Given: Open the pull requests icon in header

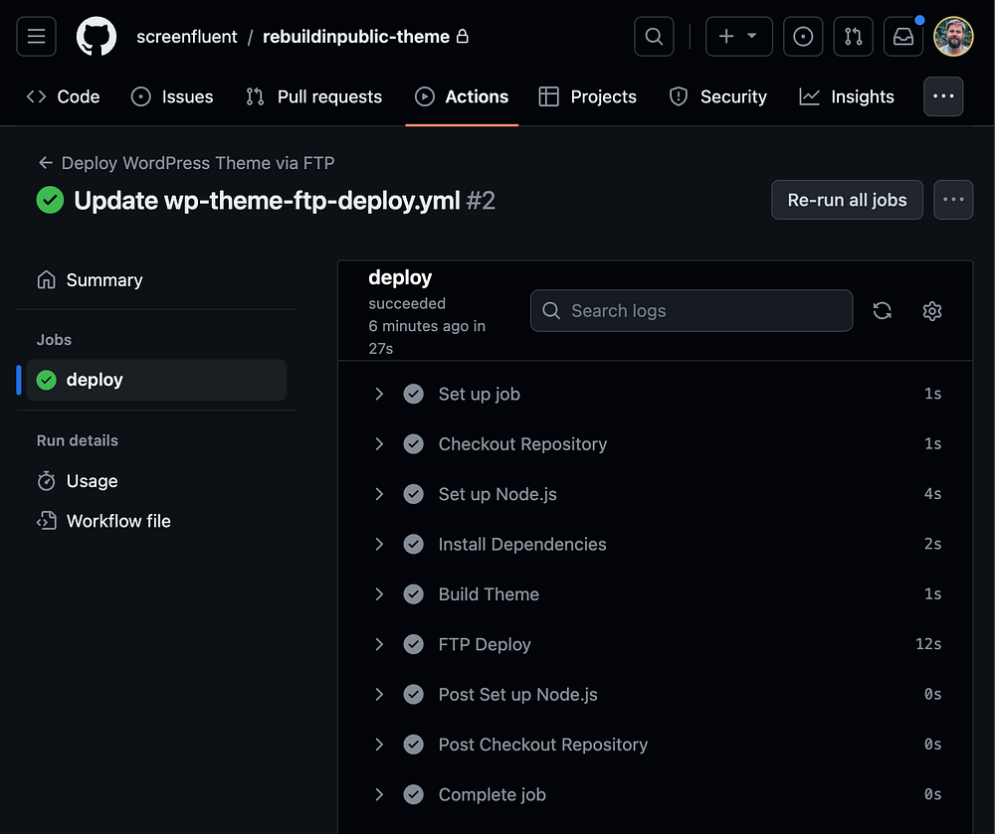Looking at the screenshot, I should click(853, 37).
